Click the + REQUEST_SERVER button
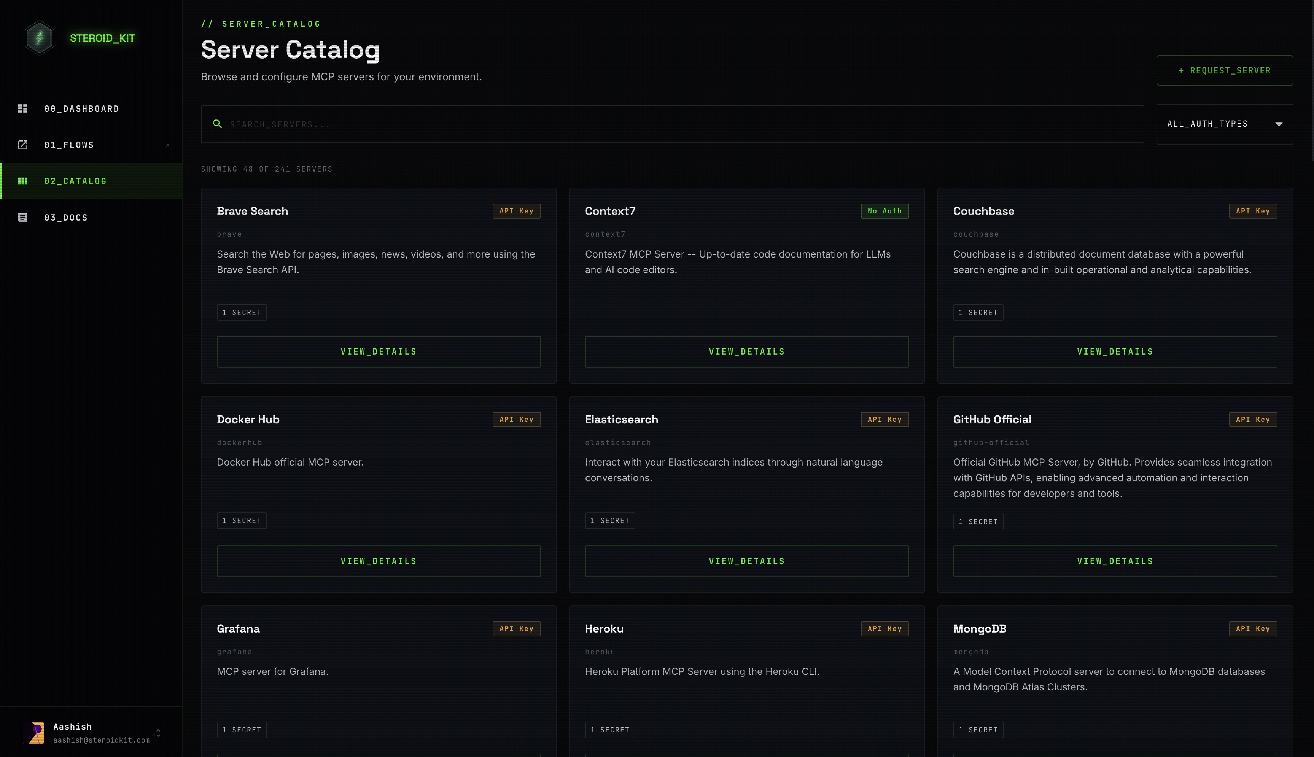This screenshot has height=757, width=1314. tap(1225, 70)
